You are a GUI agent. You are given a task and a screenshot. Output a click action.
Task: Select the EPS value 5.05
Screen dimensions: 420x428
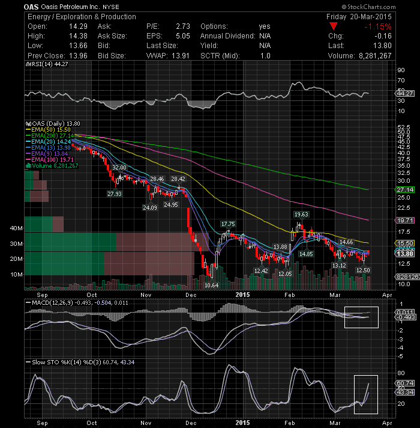183,36
